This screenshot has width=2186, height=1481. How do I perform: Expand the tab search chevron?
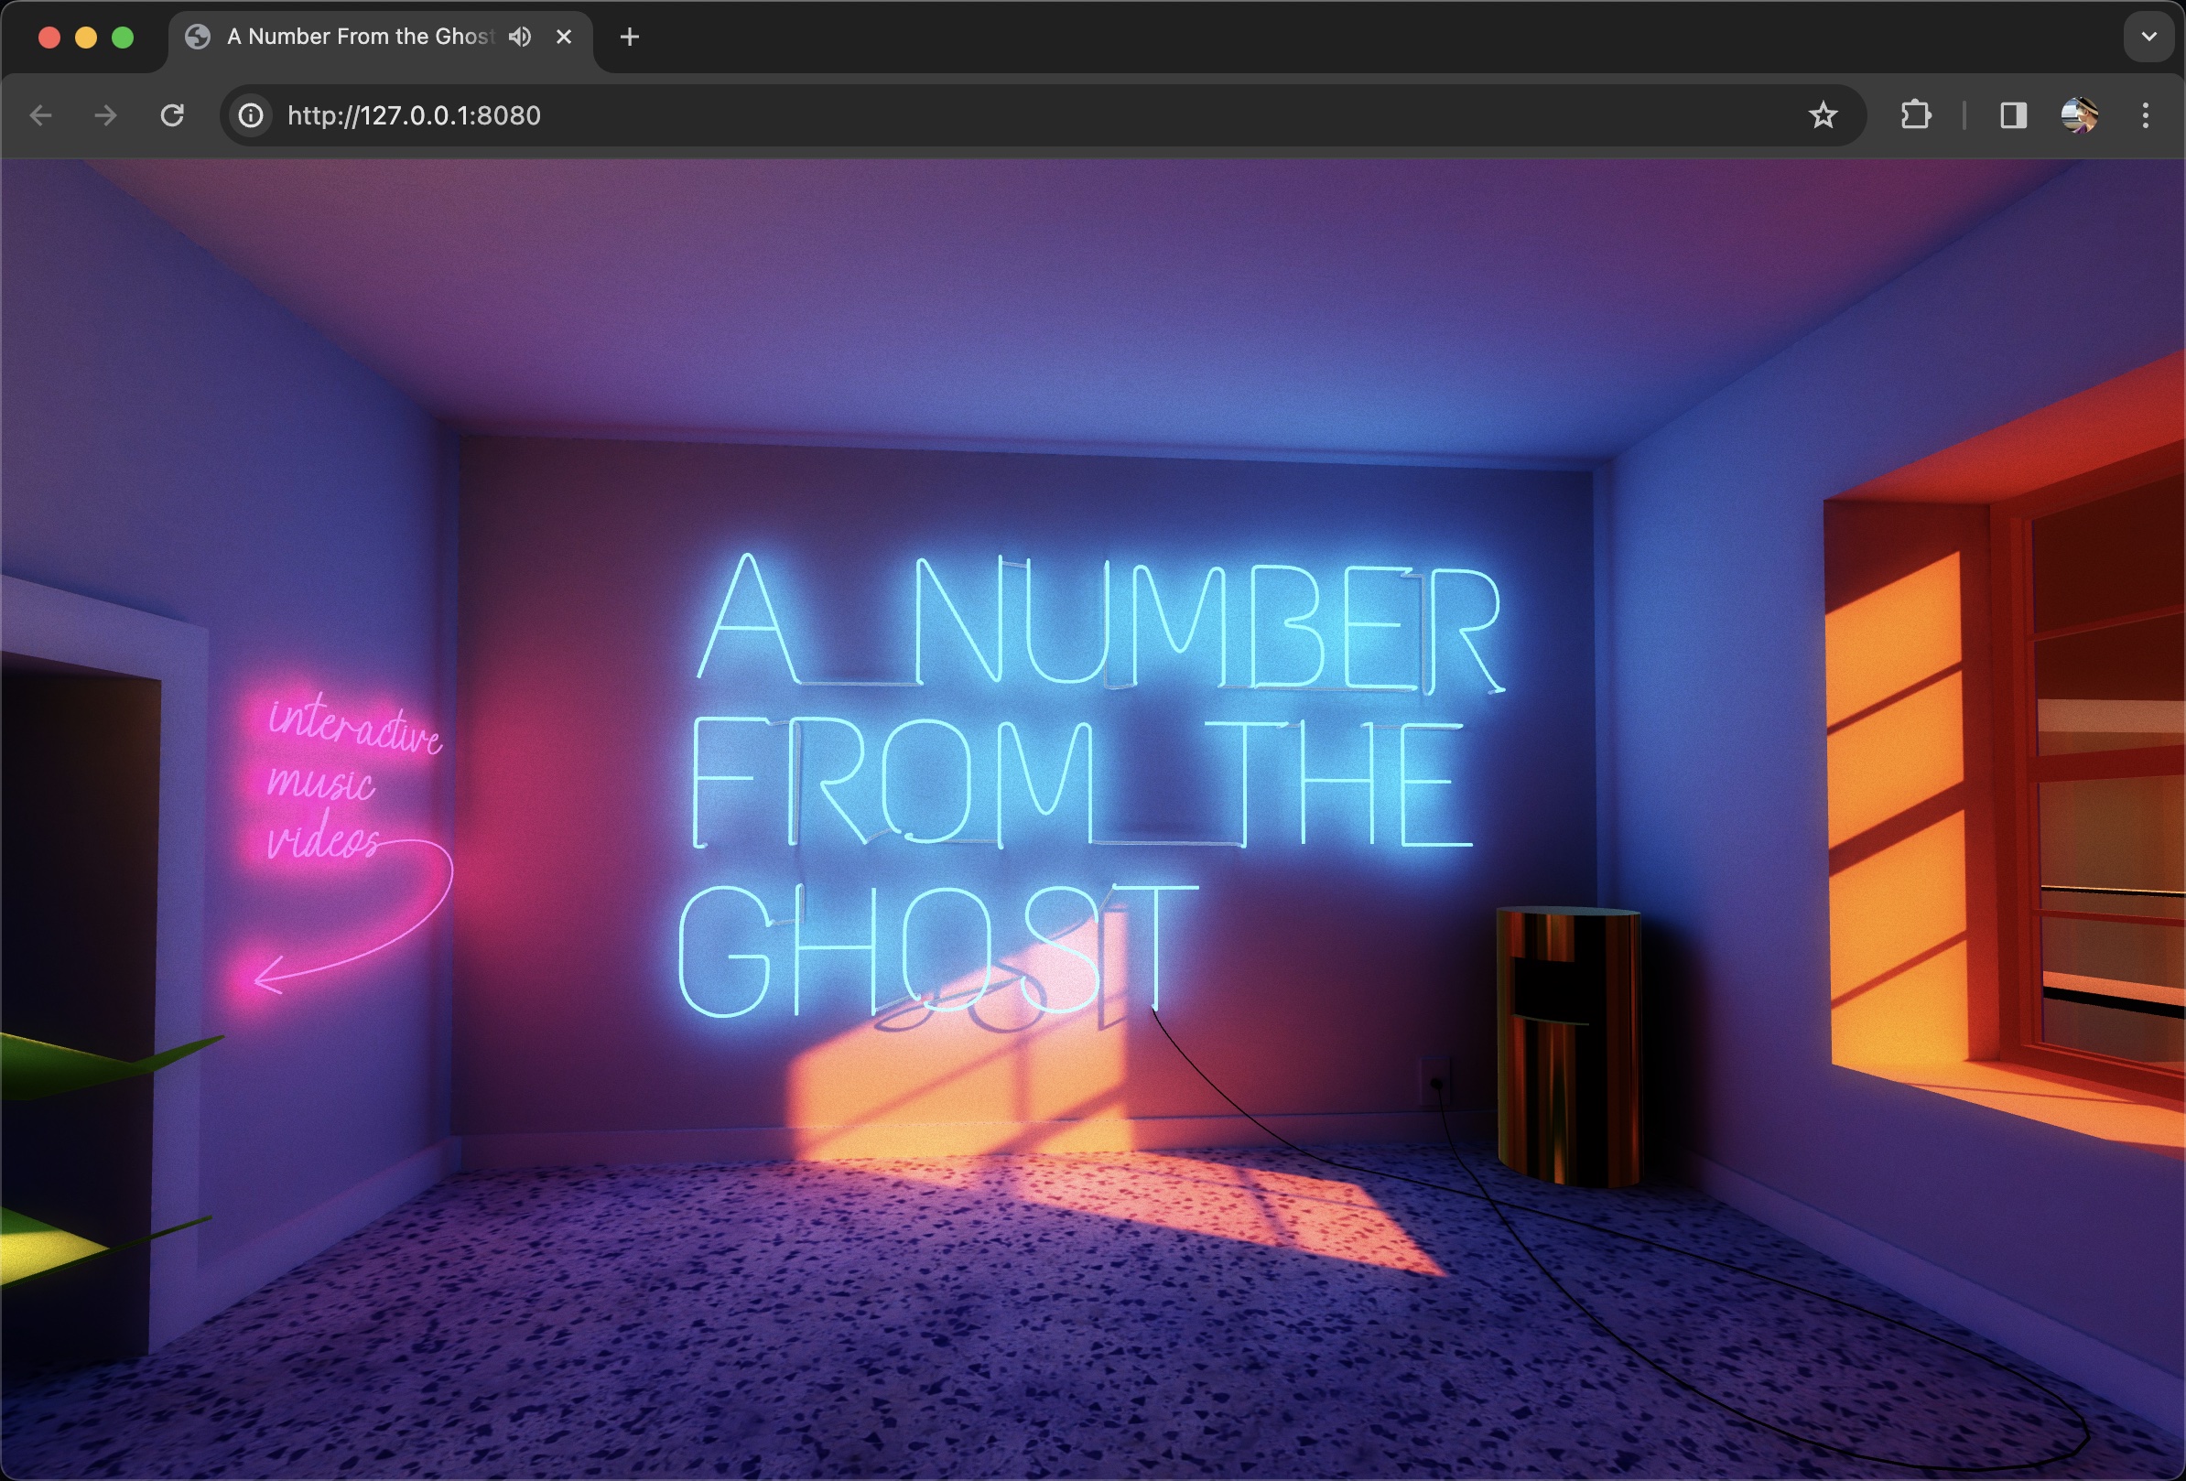click(2148, 37)
